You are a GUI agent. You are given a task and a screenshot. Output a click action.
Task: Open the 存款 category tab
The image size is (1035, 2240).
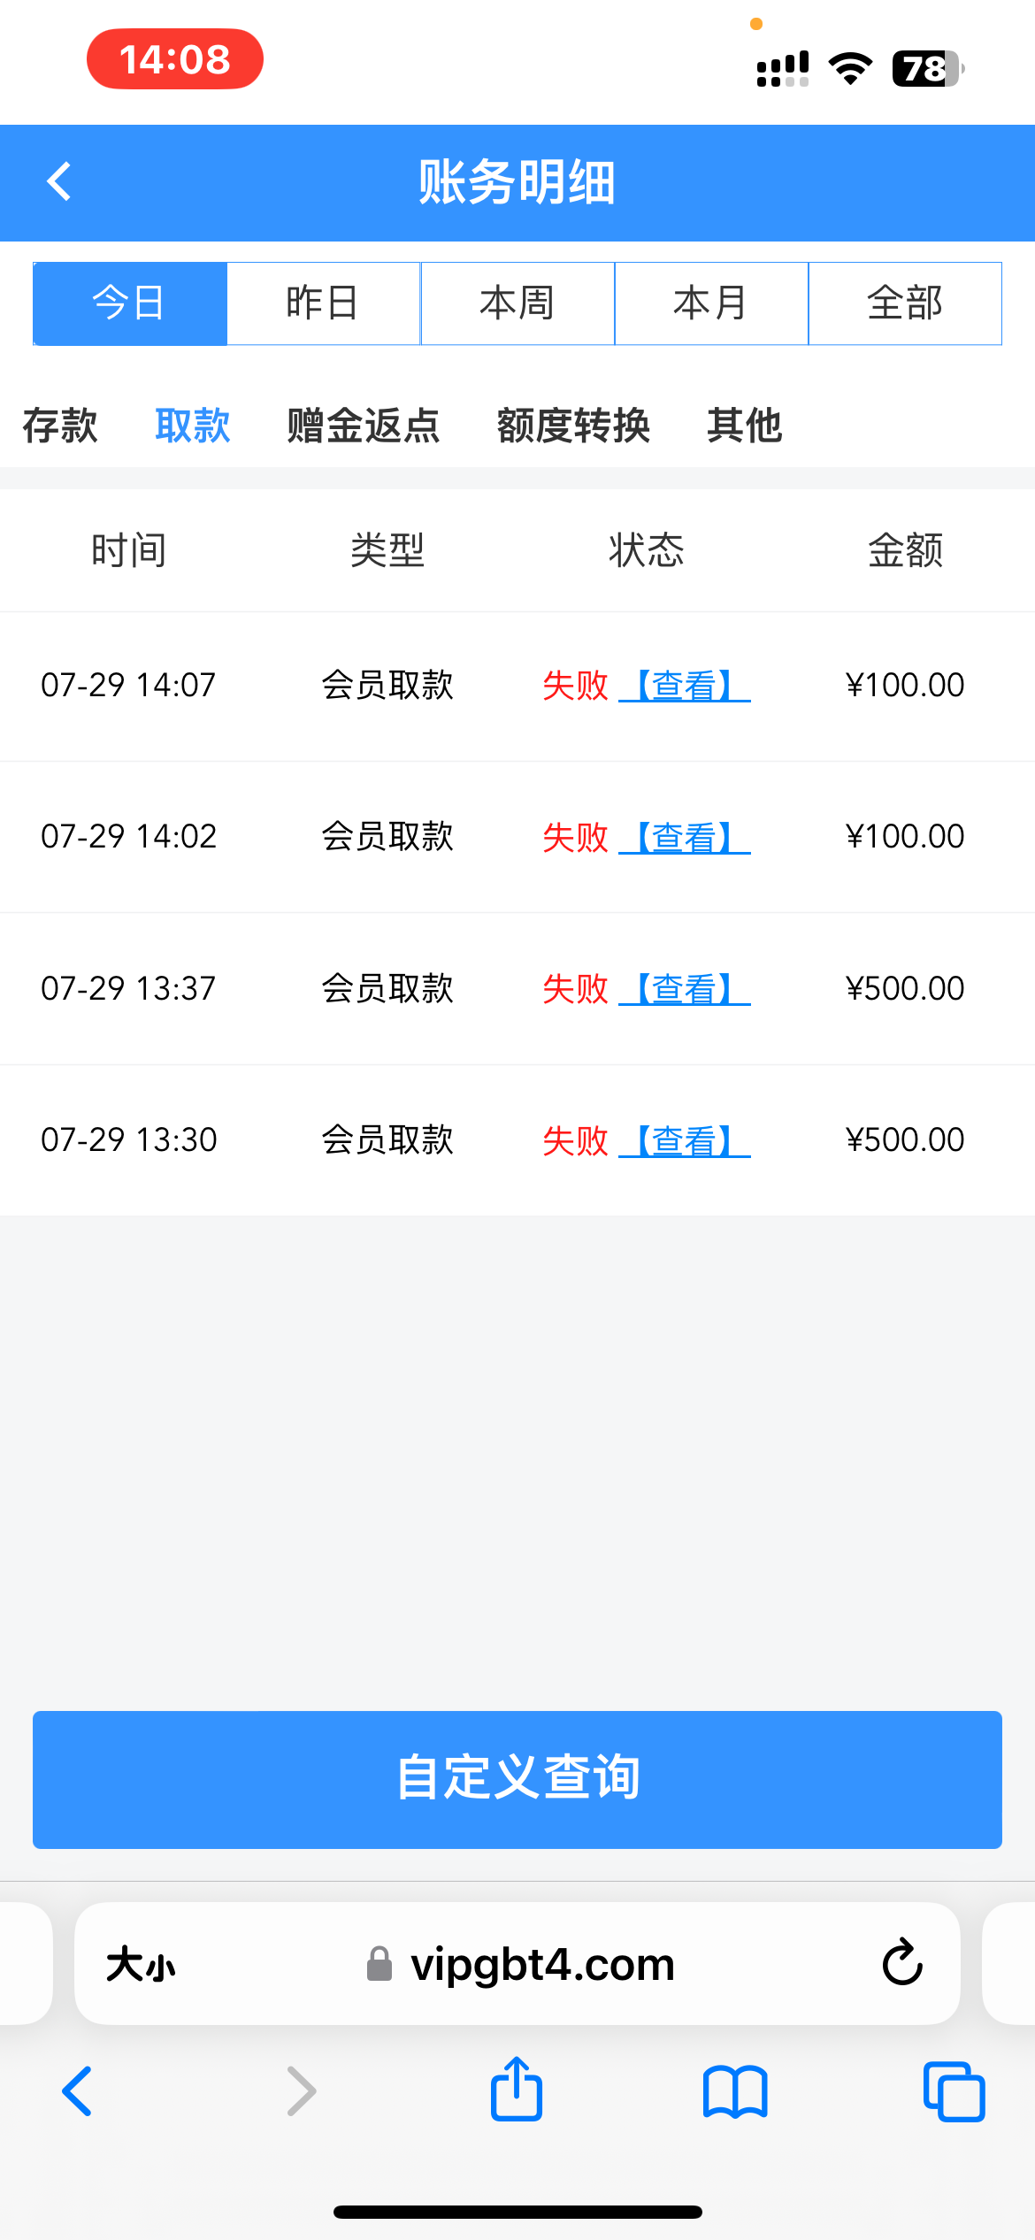(x=60, y=426)
